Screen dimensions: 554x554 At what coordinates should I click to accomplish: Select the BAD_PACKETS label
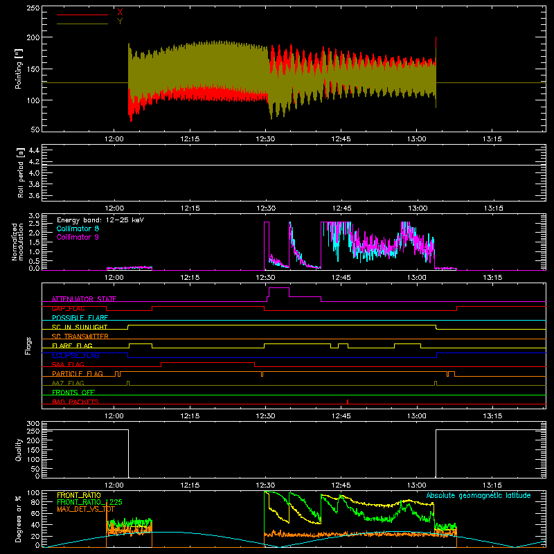tap(75, 402)
